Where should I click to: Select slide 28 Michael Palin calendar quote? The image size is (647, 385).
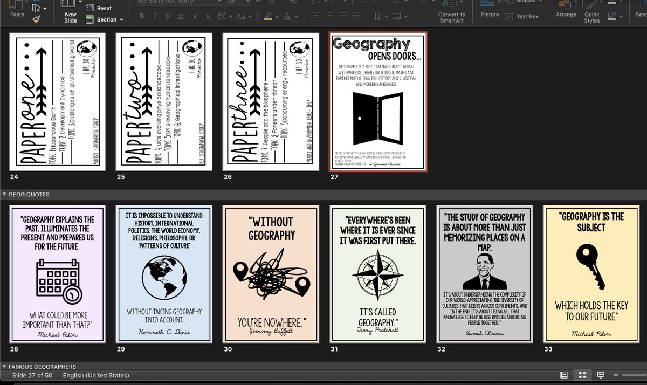click(x=57, y=274)
